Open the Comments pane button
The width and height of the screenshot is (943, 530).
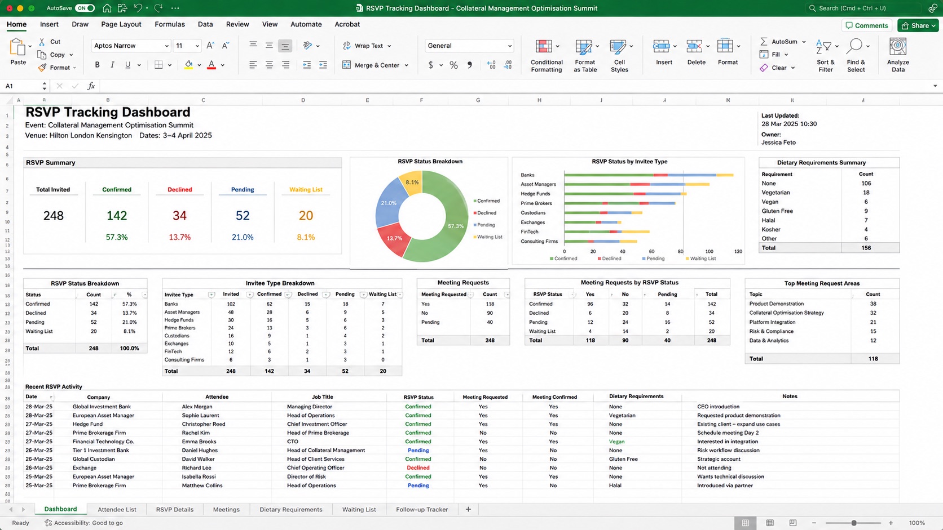(x=867, y=25)
